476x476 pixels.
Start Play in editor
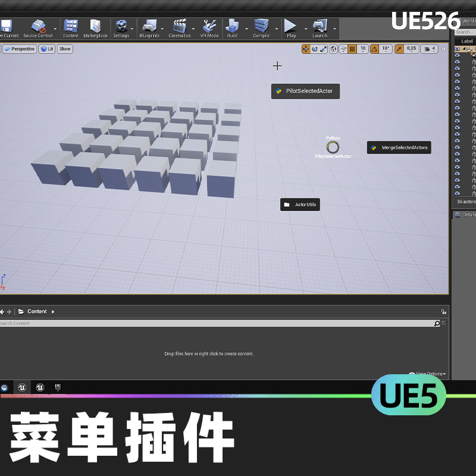(290, 26)
